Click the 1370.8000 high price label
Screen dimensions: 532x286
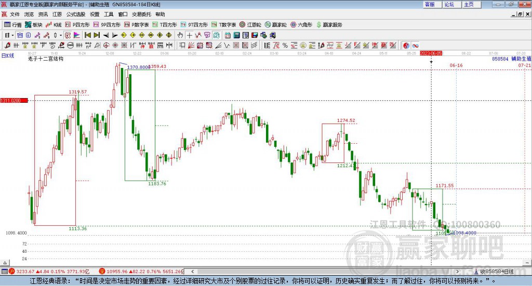pos(138,67)
